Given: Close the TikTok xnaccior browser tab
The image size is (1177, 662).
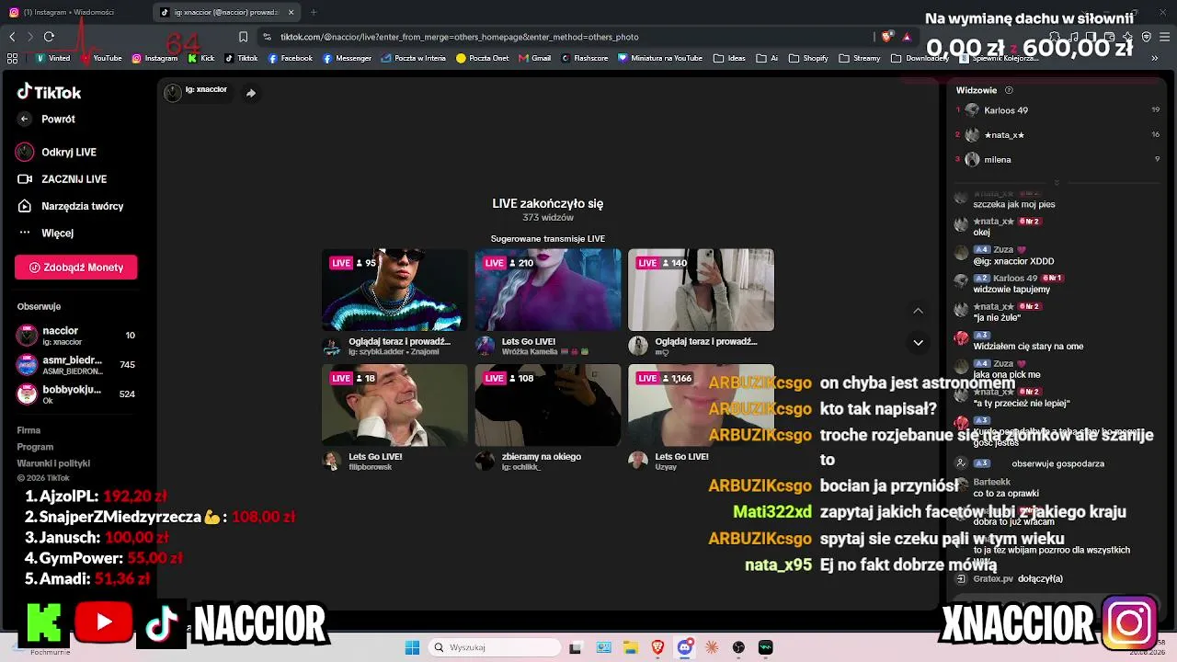Looking at the screenshot, I should [x=291, y=12].
